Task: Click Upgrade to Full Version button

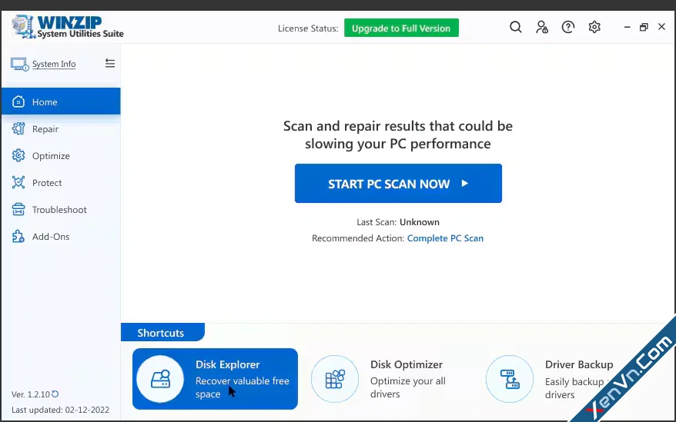Action: click(x=401, y=28)
